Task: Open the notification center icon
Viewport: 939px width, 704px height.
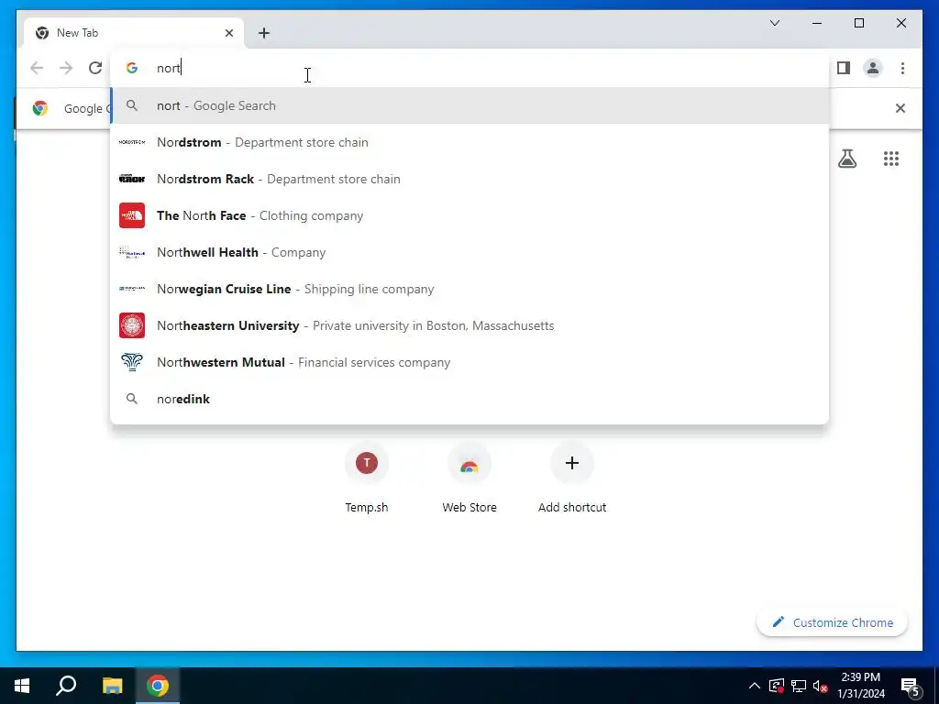Action: 911,686
